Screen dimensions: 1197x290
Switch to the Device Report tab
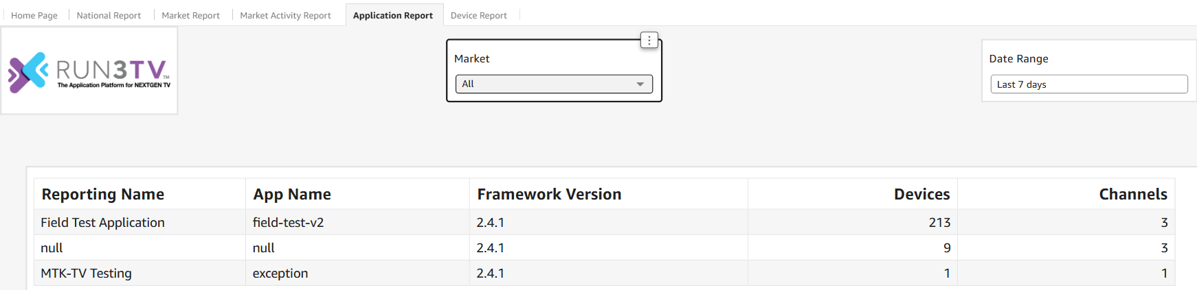(x=479, y=15)
